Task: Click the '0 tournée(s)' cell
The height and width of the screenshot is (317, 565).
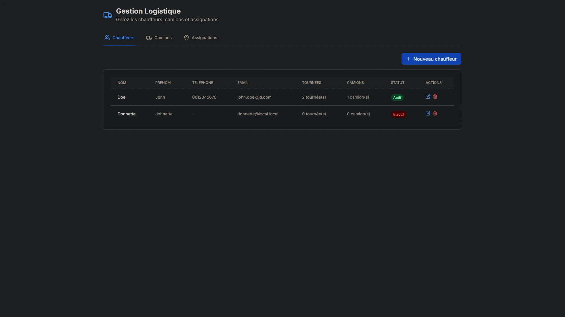Action: tap(314, 114)
